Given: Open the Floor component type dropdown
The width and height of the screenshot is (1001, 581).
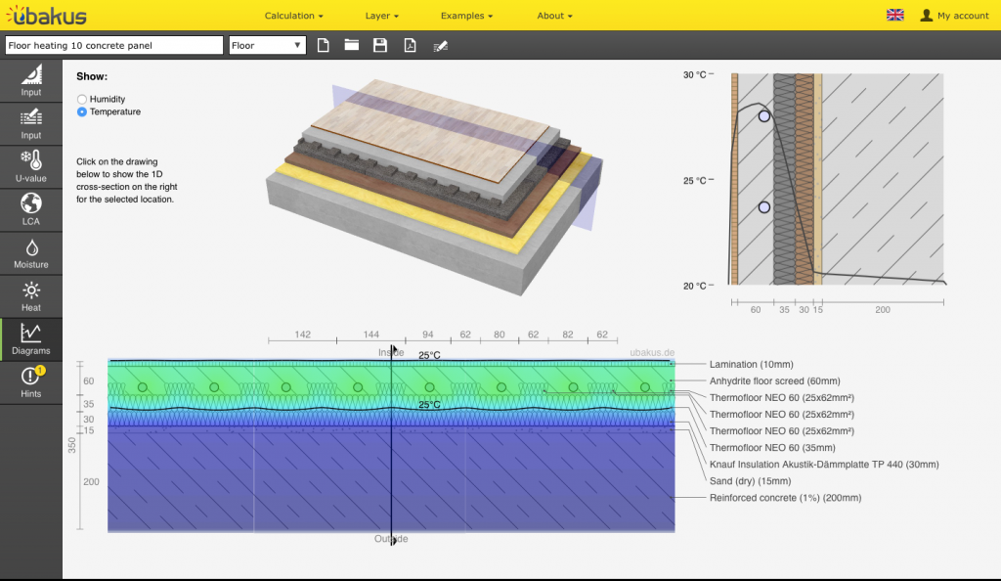Looking at the screenshot, I should click(x=267, y=45).
